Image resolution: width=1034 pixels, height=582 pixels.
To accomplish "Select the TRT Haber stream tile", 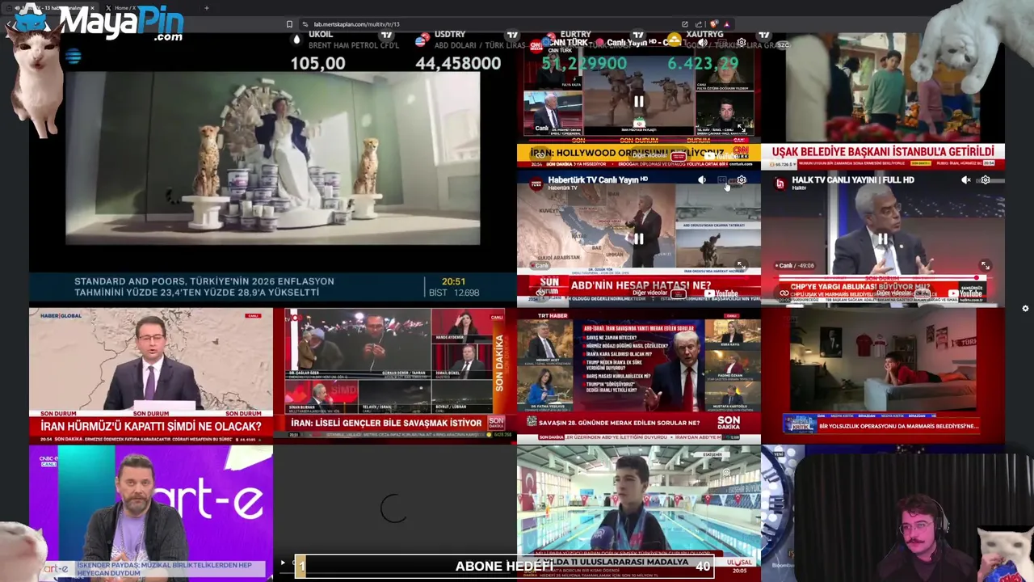I will coord(639,376).
